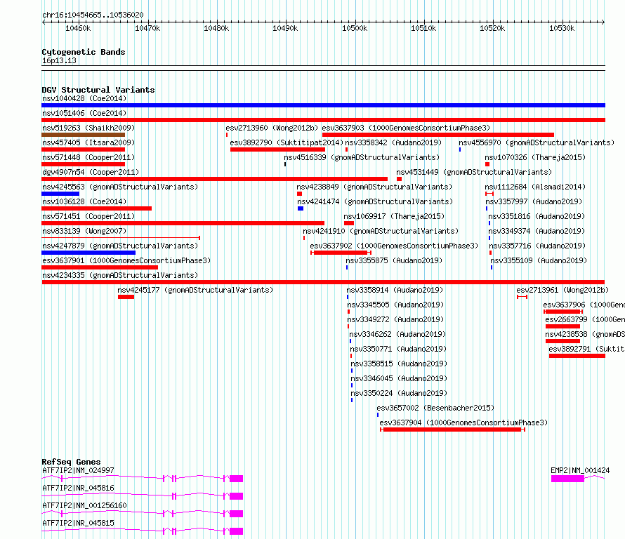Click nsv3350771 (Audano2019) label
The width and height of the screenshot is (625, 539).
[398, 349]
